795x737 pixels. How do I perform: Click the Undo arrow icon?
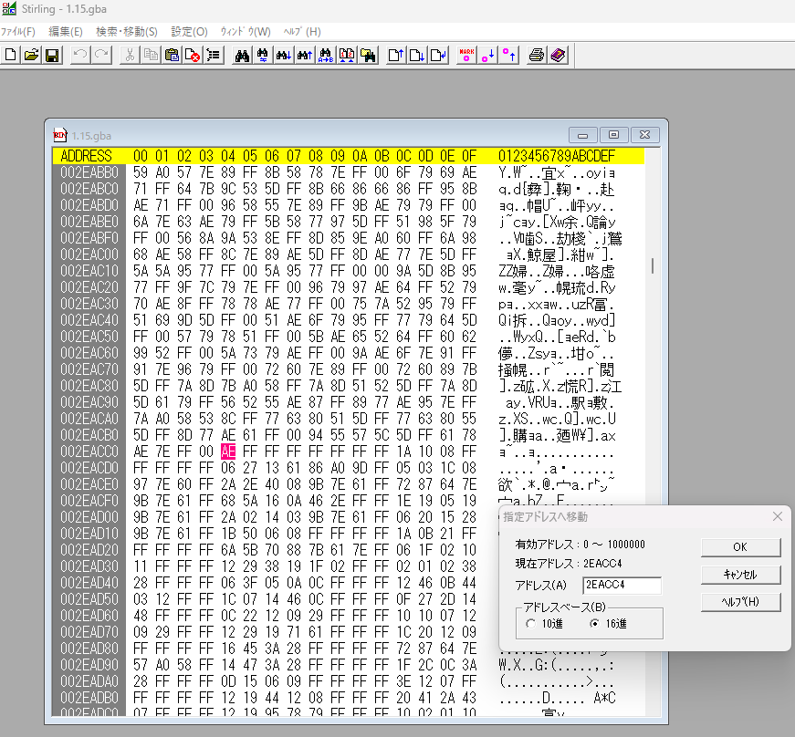[x=80, y=55]
